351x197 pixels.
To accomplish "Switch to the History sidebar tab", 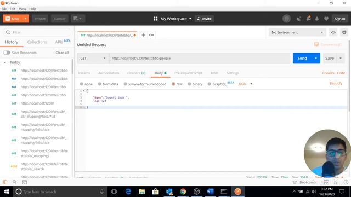I will pyautogui.click(x=12, y=42).
